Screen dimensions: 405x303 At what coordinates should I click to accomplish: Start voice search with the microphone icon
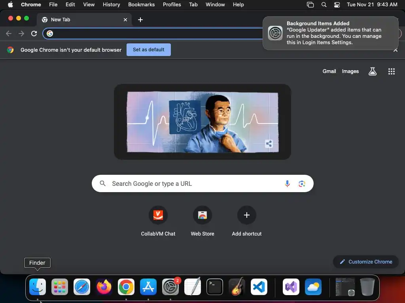point(287,183)
